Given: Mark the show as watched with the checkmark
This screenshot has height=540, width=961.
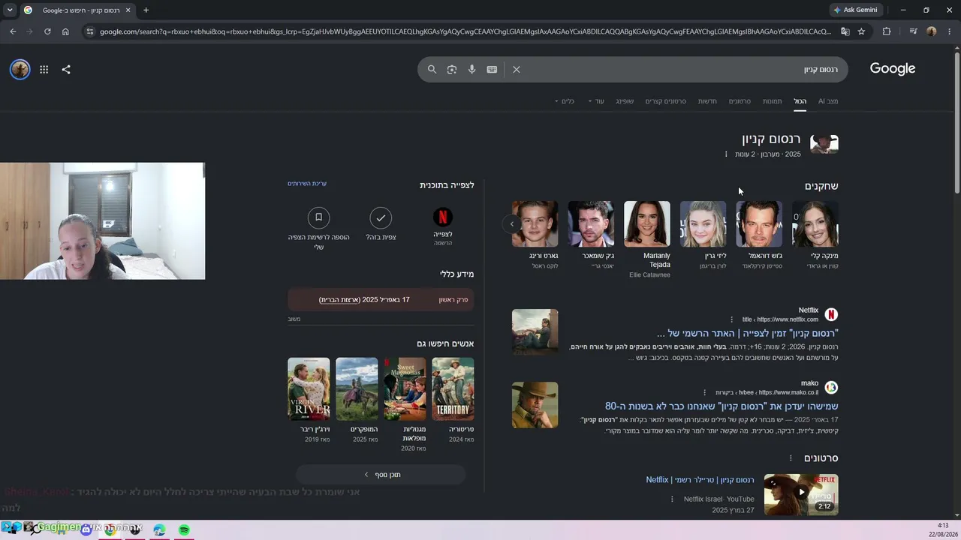Looking at the screenshot, I should (381, 217).
